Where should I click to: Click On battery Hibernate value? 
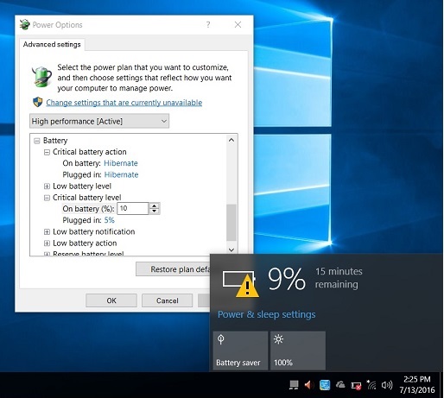(121, 163)
